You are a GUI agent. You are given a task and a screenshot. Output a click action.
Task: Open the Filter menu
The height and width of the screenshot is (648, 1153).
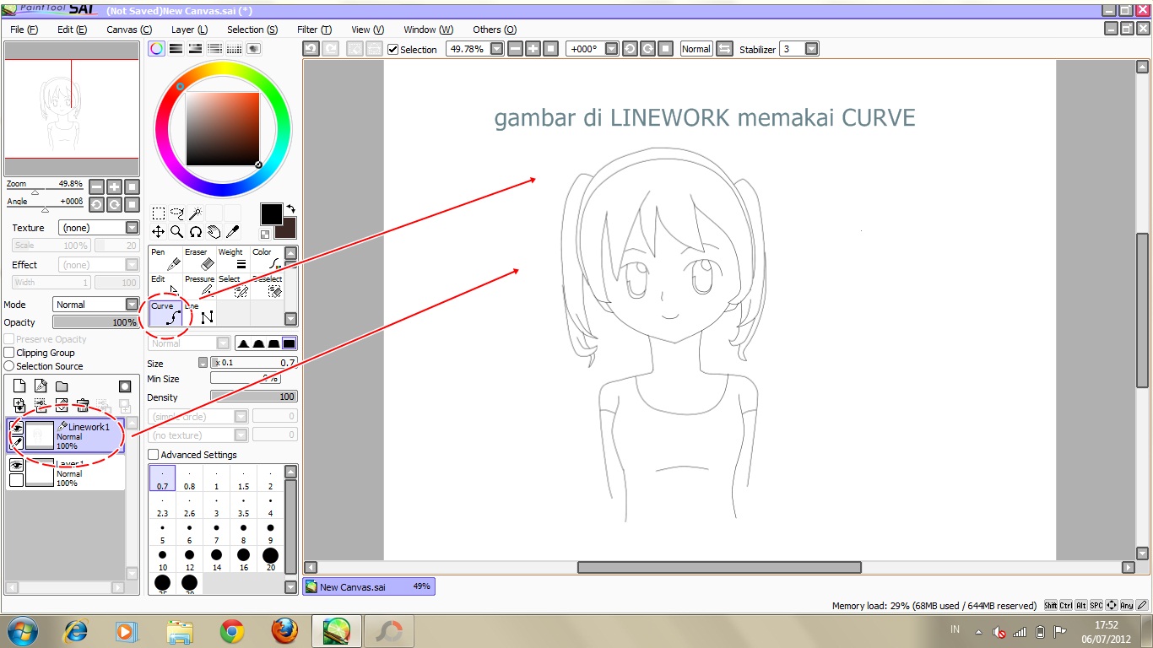(314, 29)
